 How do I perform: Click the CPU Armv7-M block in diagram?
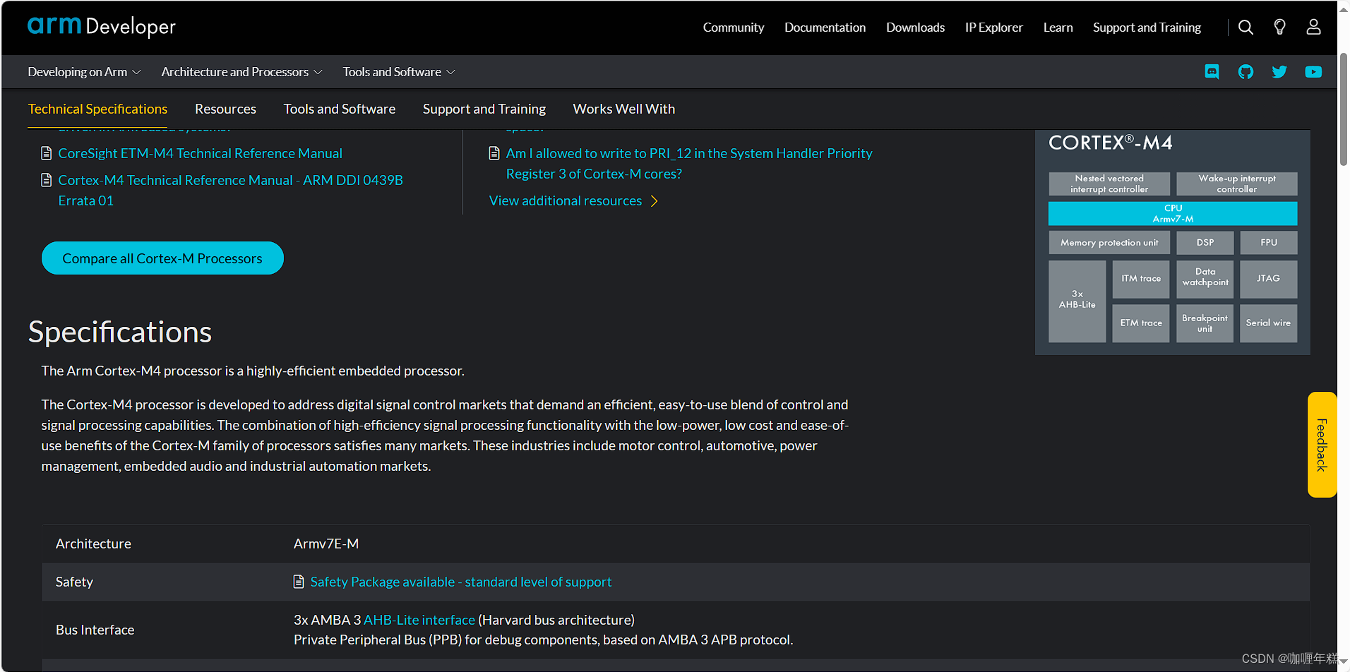coord(1173,213)
